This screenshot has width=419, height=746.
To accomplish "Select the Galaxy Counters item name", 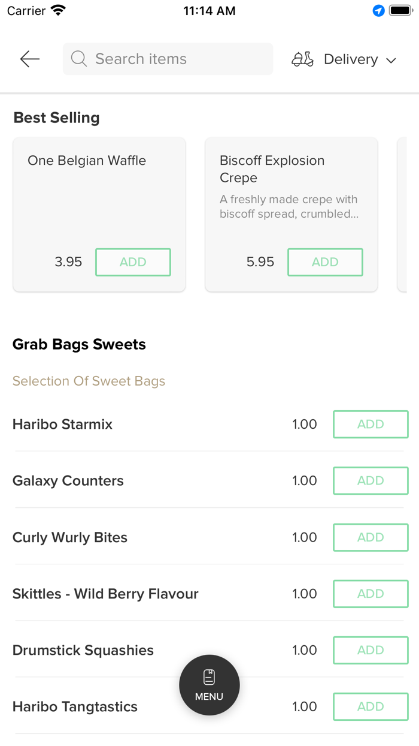I will [x=68, y=480].
